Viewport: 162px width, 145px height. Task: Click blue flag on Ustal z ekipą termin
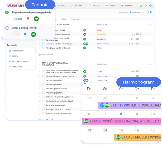[25, 34]
